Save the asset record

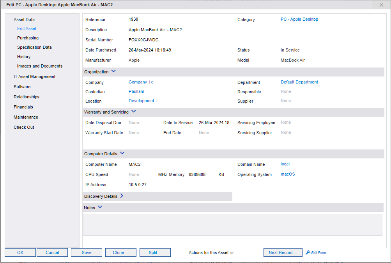(86, 252)
